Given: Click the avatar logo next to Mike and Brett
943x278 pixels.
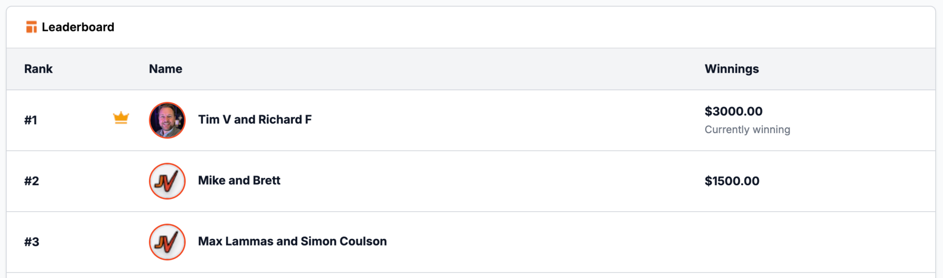Looking at the screenshot, I should coord(167,181).
